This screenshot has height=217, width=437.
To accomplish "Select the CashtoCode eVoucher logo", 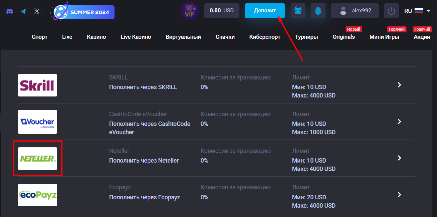I will [37, 122].
